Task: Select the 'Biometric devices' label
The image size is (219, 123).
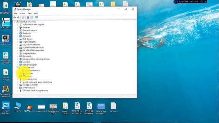Action: [x=30, y=30]
